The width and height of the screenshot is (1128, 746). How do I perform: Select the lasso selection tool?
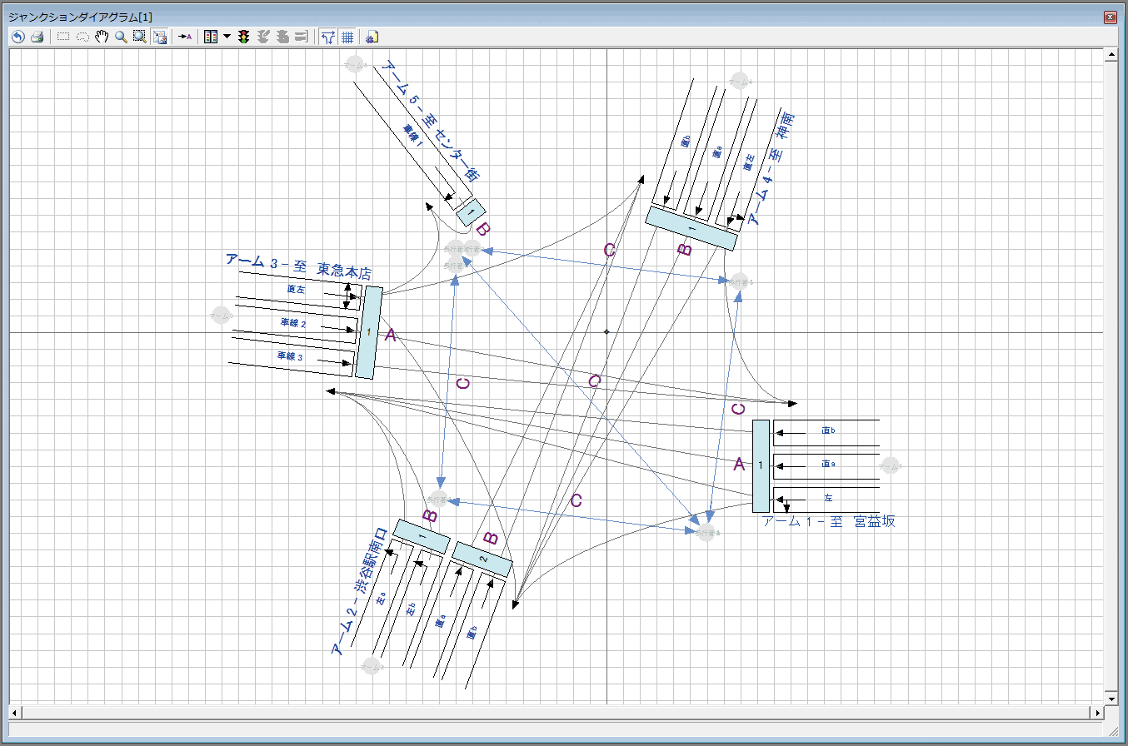point(82,37)
